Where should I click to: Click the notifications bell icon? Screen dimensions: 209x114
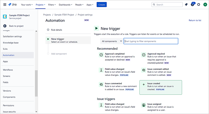point(186,4)
